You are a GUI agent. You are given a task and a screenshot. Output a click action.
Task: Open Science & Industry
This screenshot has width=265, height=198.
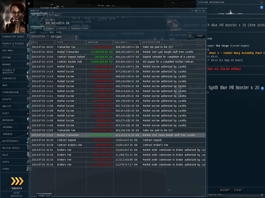coord(14,71)
